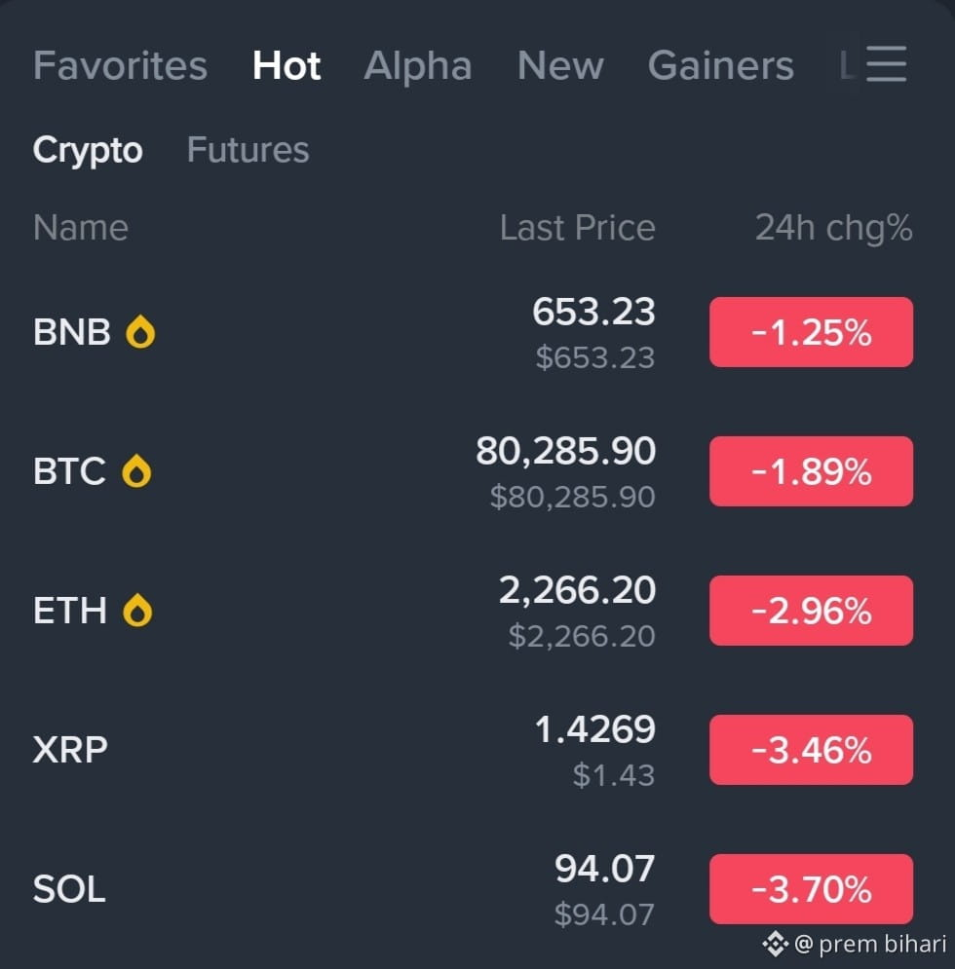Sort by Last Price column header
The image size is (955, 969).
[x=578, y=228]
